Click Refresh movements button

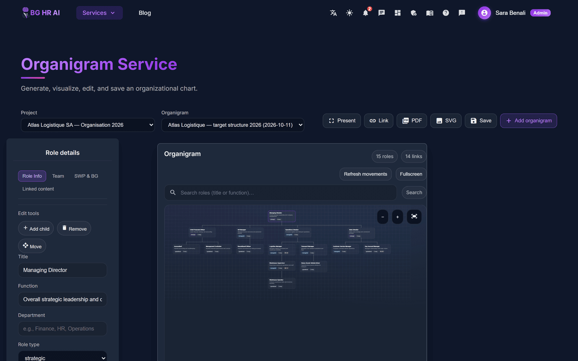click(366, 174)
